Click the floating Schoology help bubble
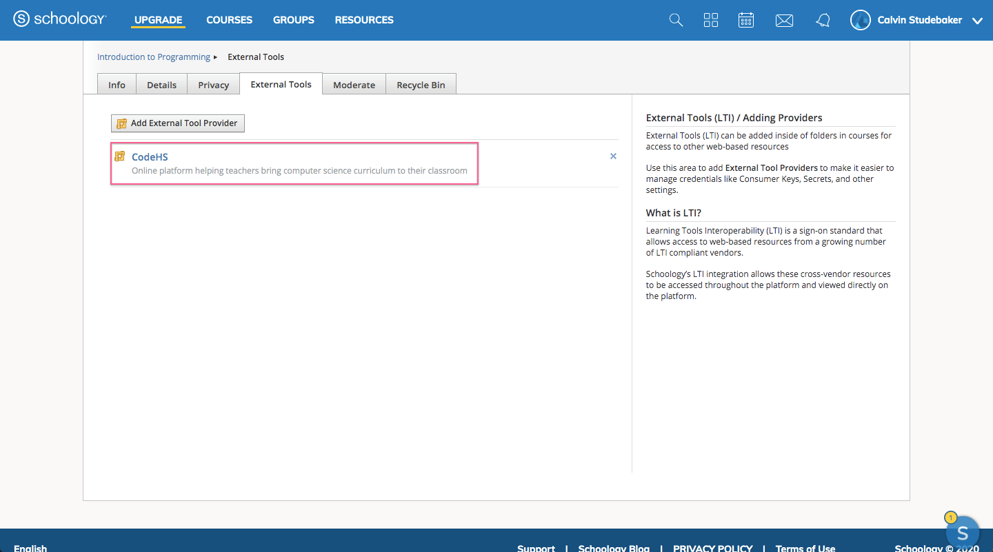The image size is (993, 552). pyautogui.click(x=963, y=532)
